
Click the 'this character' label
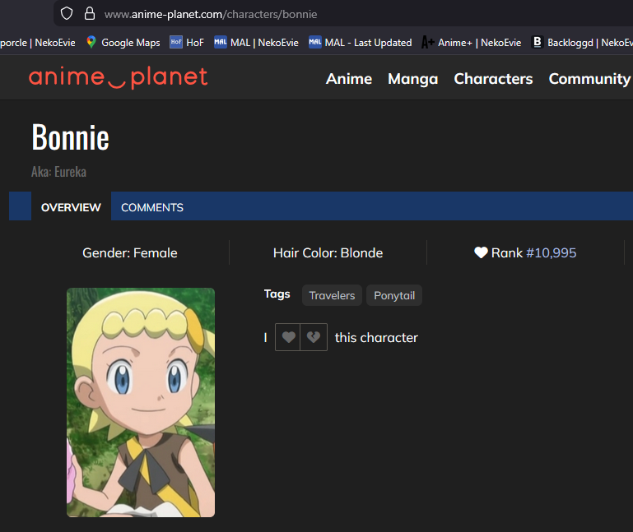376,338
